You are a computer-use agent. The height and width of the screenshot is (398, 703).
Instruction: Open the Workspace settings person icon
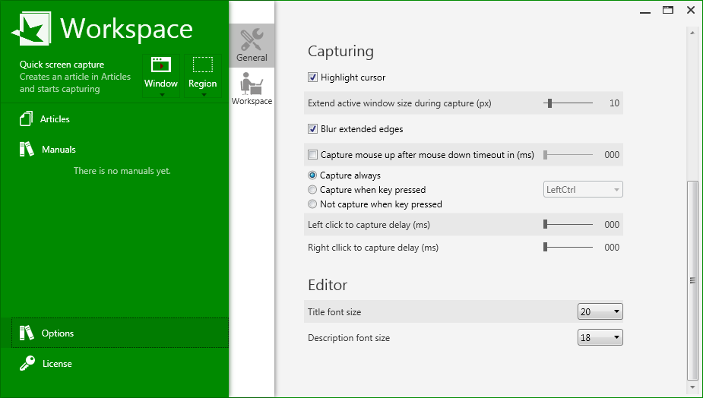[x=252, y=83]
